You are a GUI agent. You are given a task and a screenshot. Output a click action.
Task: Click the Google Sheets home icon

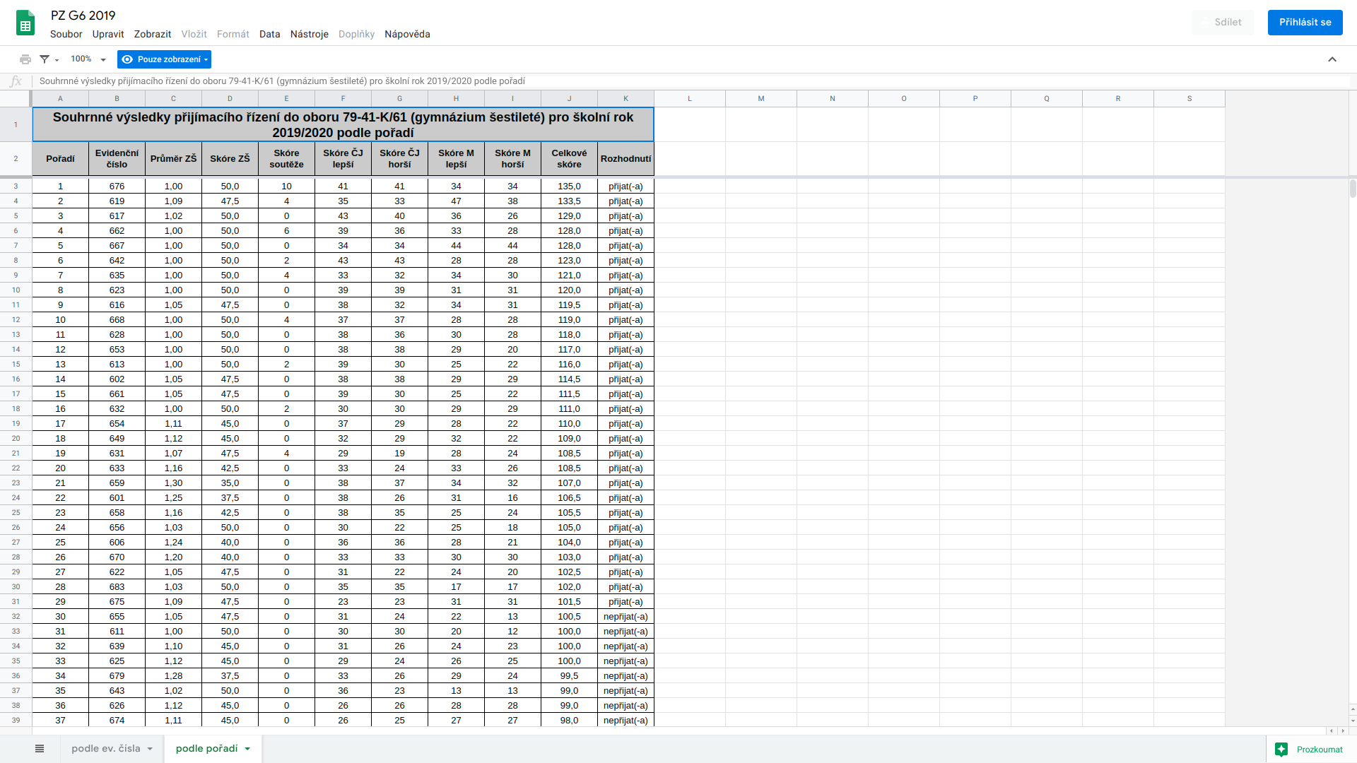point(25,23)
